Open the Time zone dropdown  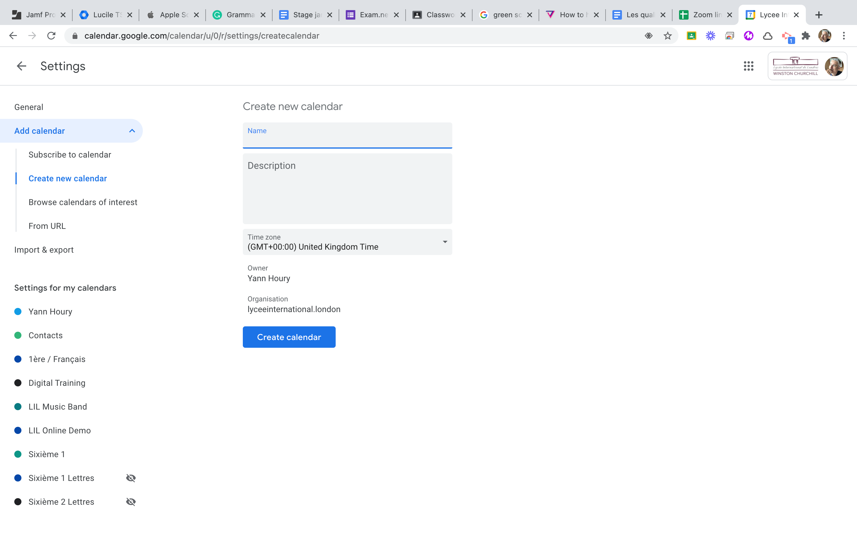click(347, 242)
